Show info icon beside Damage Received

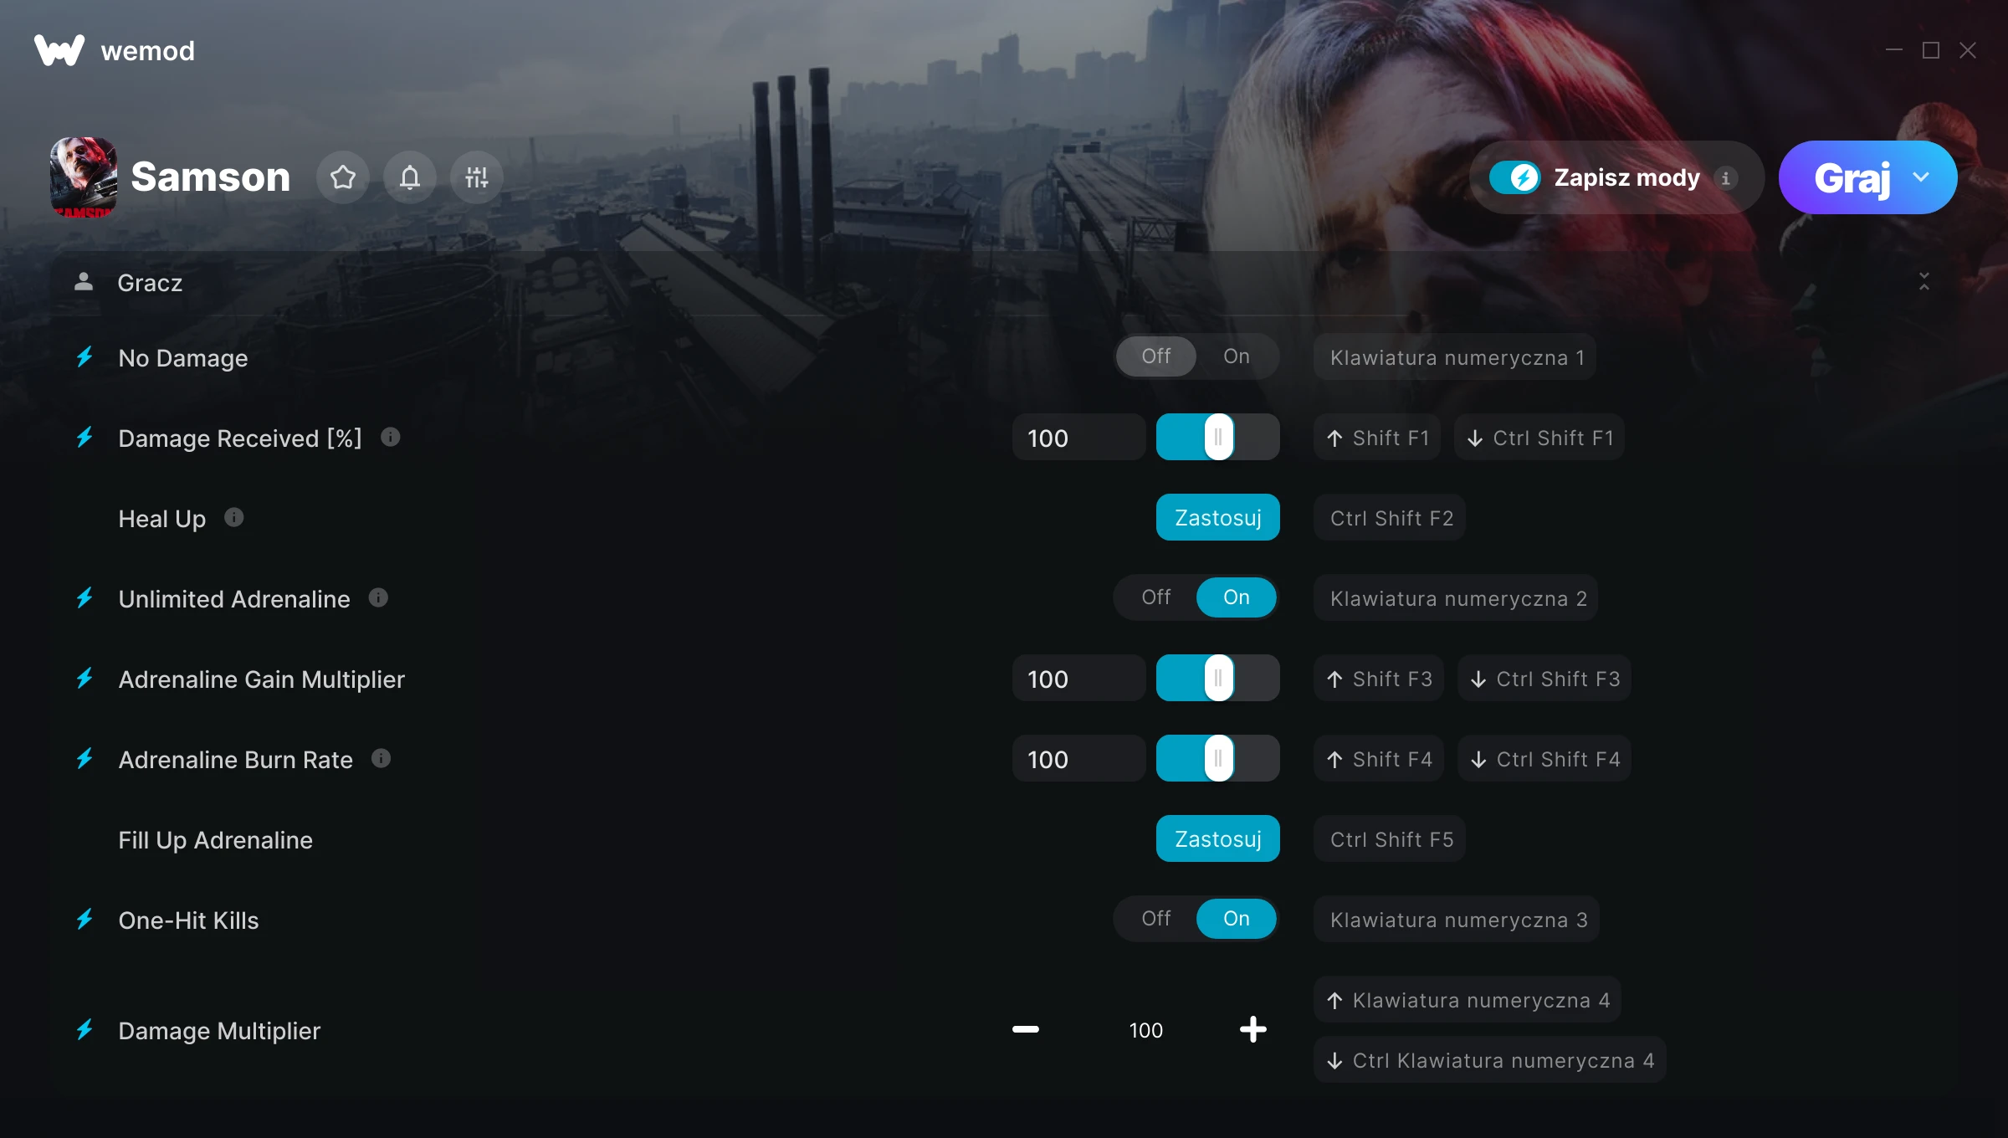391,437
